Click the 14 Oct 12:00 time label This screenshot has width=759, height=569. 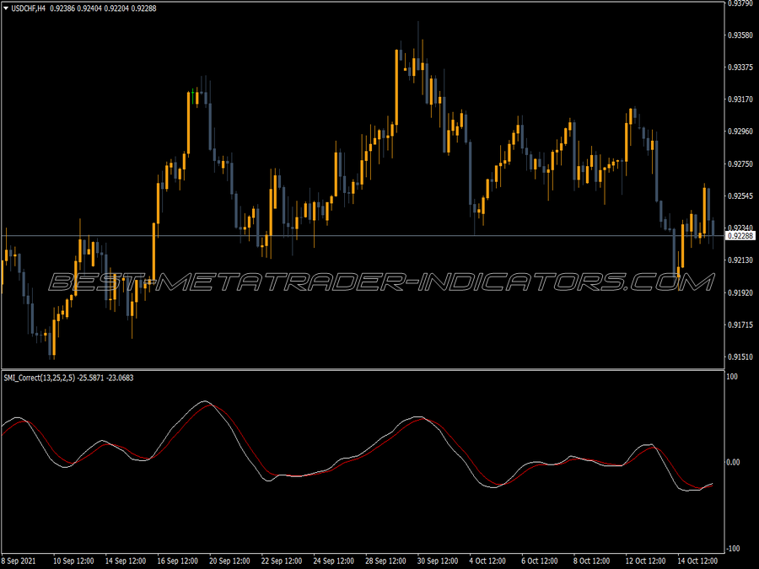697,561
